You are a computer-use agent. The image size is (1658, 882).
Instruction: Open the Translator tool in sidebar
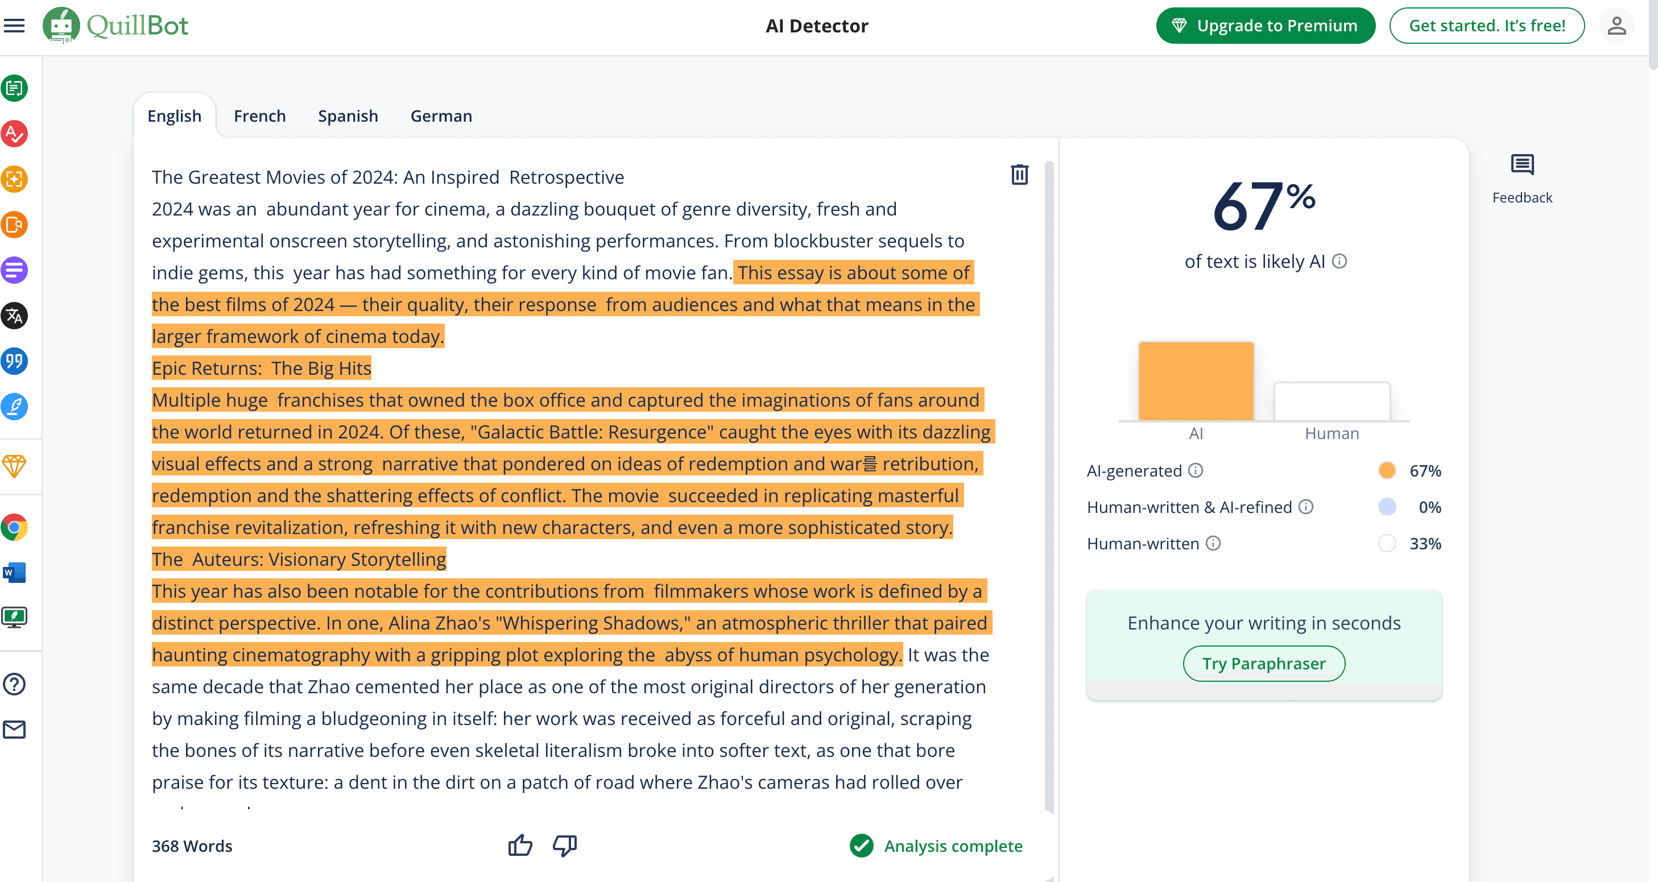click(x=14, y=316)
